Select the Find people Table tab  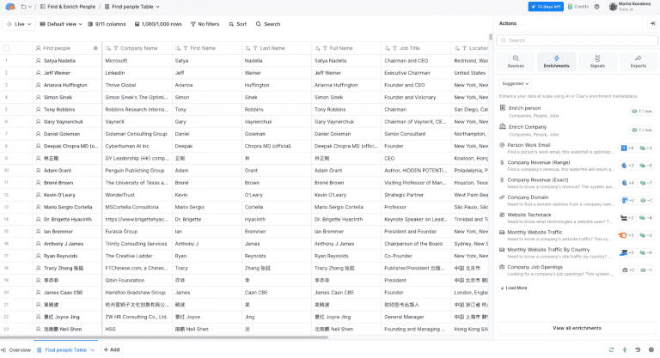tap(66, 349)
